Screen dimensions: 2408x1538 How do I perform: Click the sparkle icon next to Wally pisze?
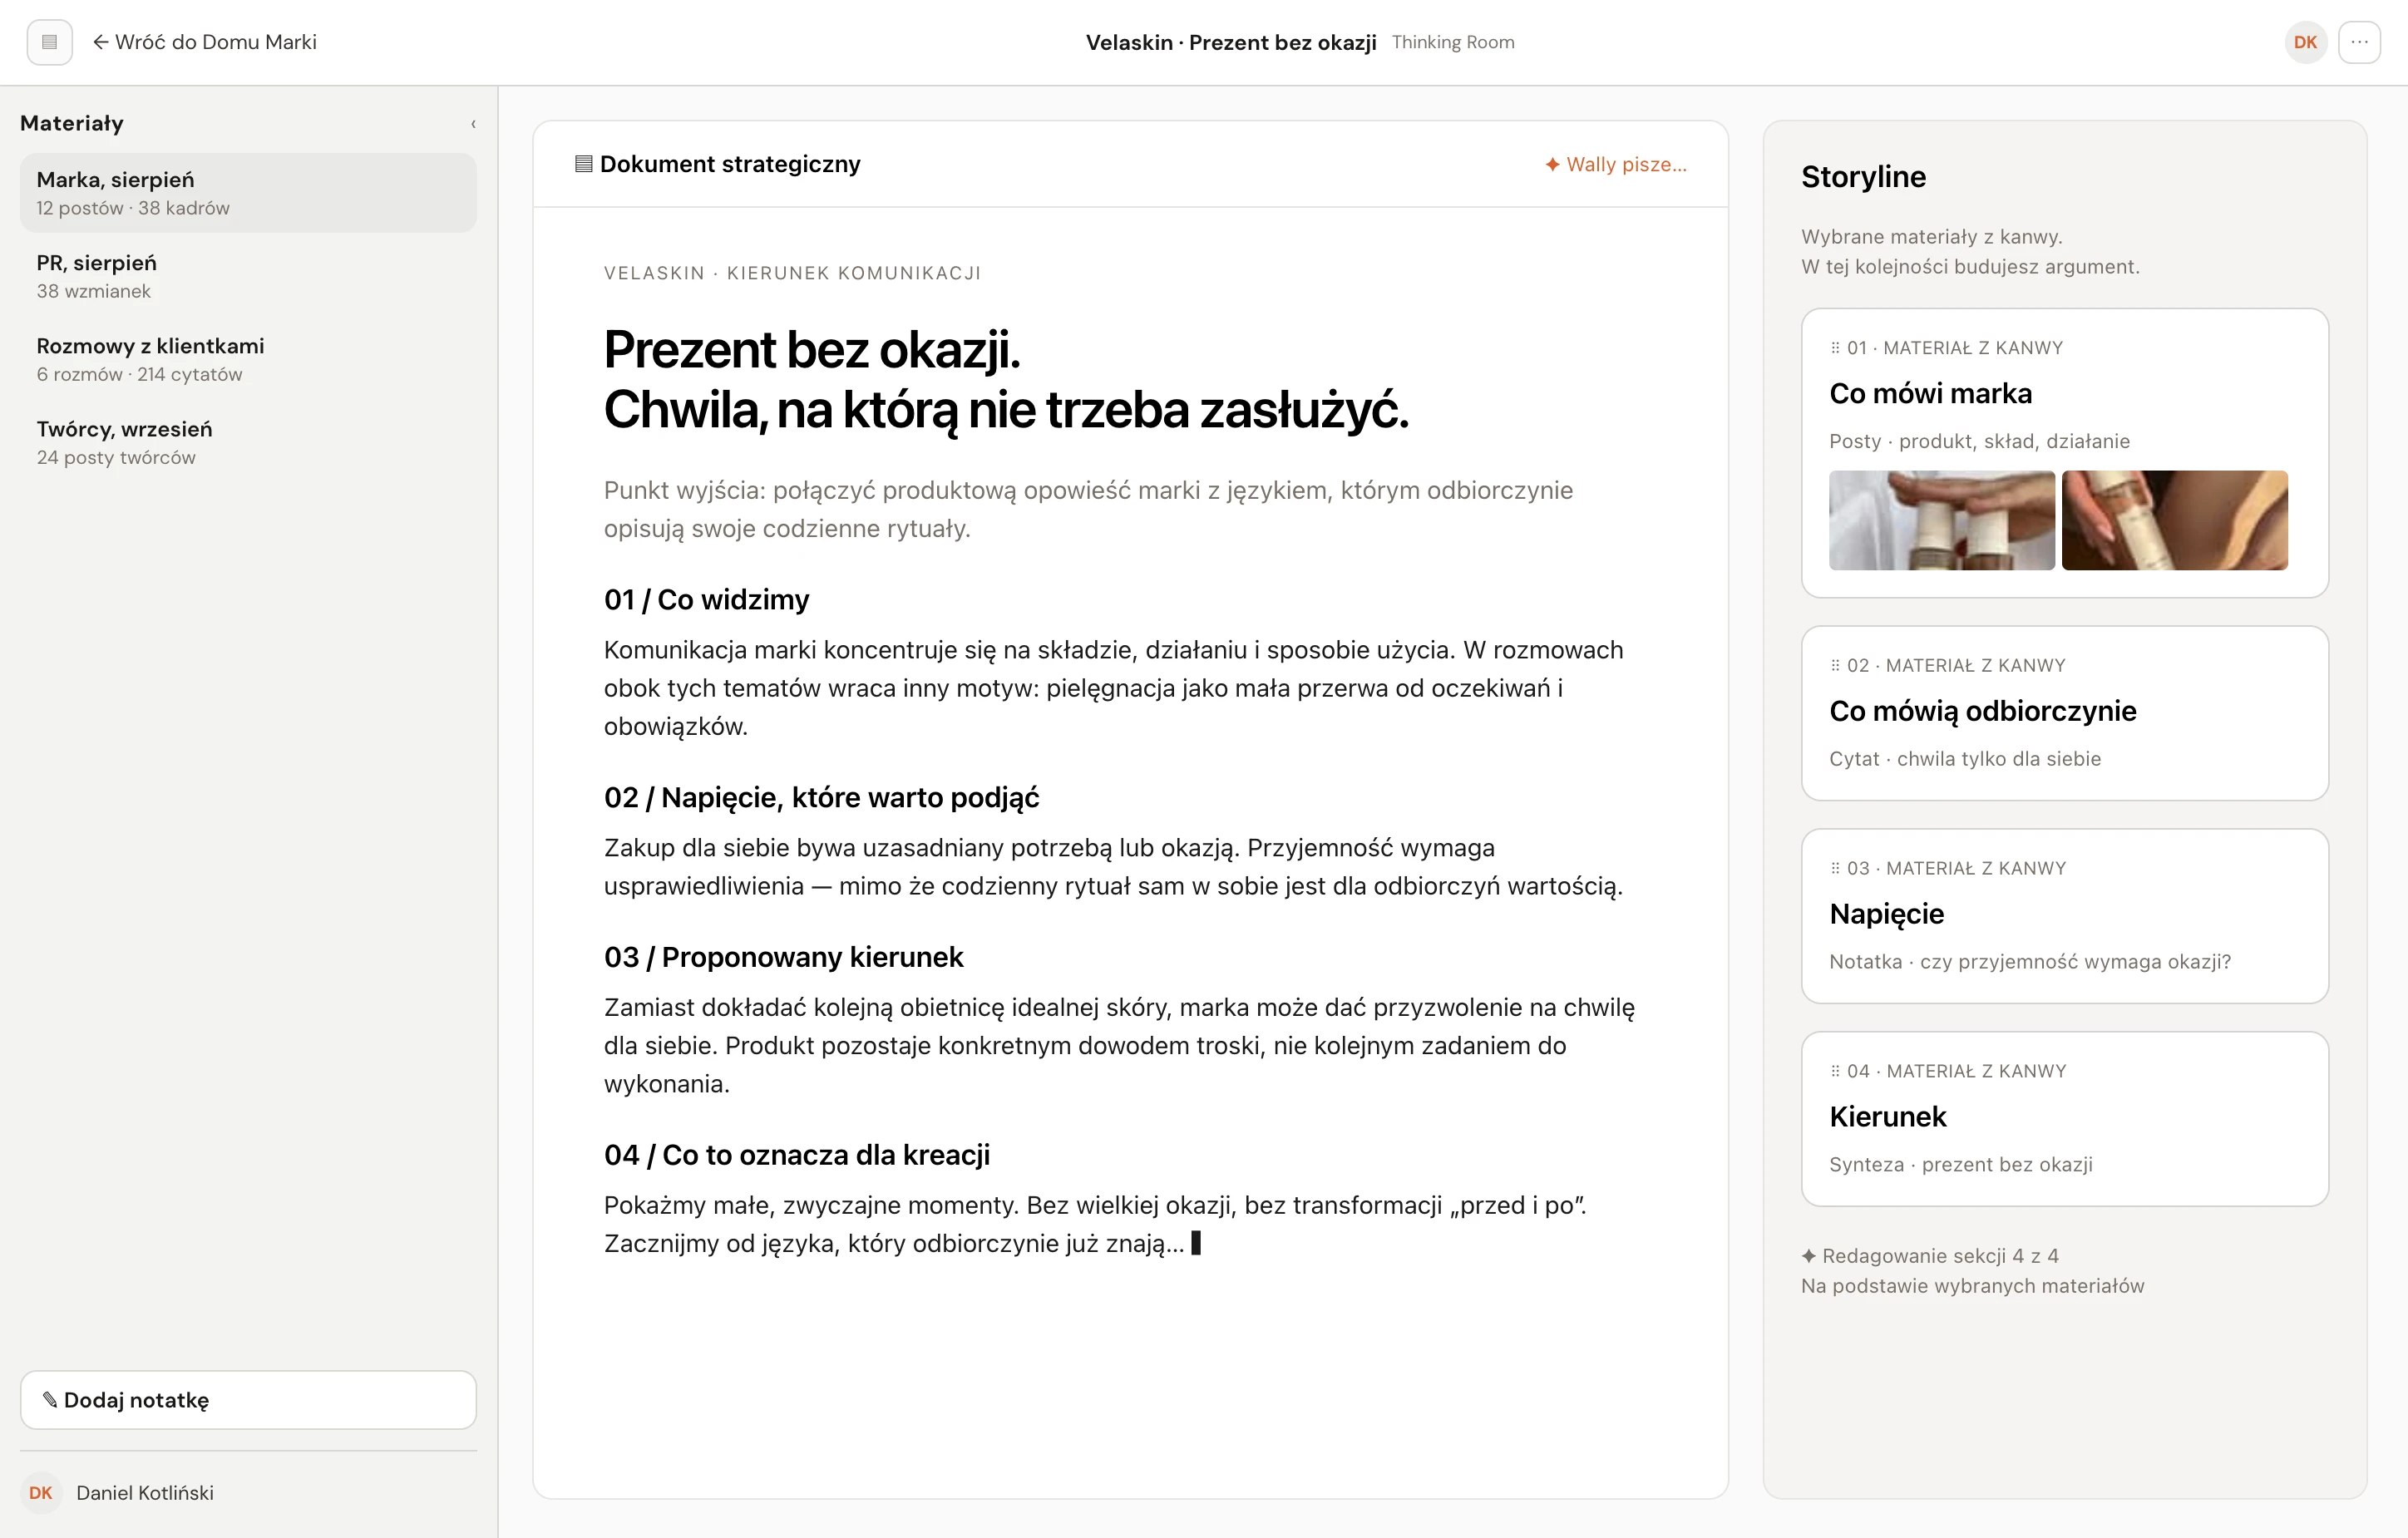(1552, 164)
